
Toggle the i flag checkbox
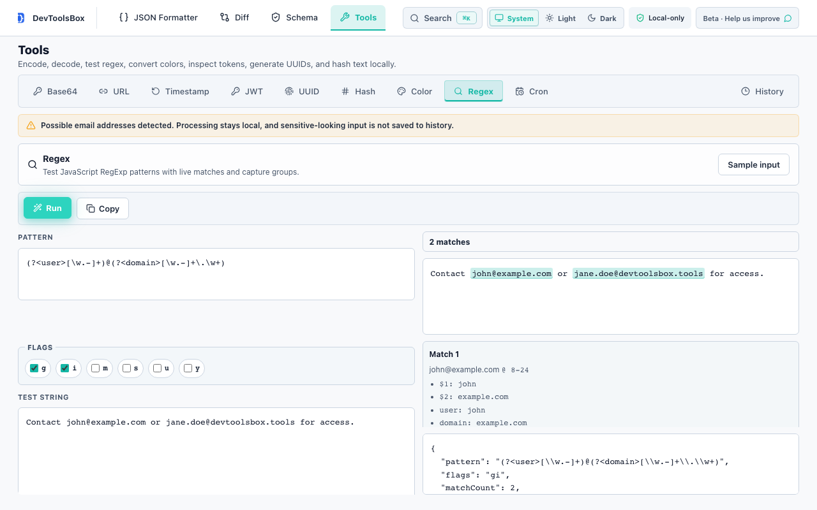[x=65, y=368]
